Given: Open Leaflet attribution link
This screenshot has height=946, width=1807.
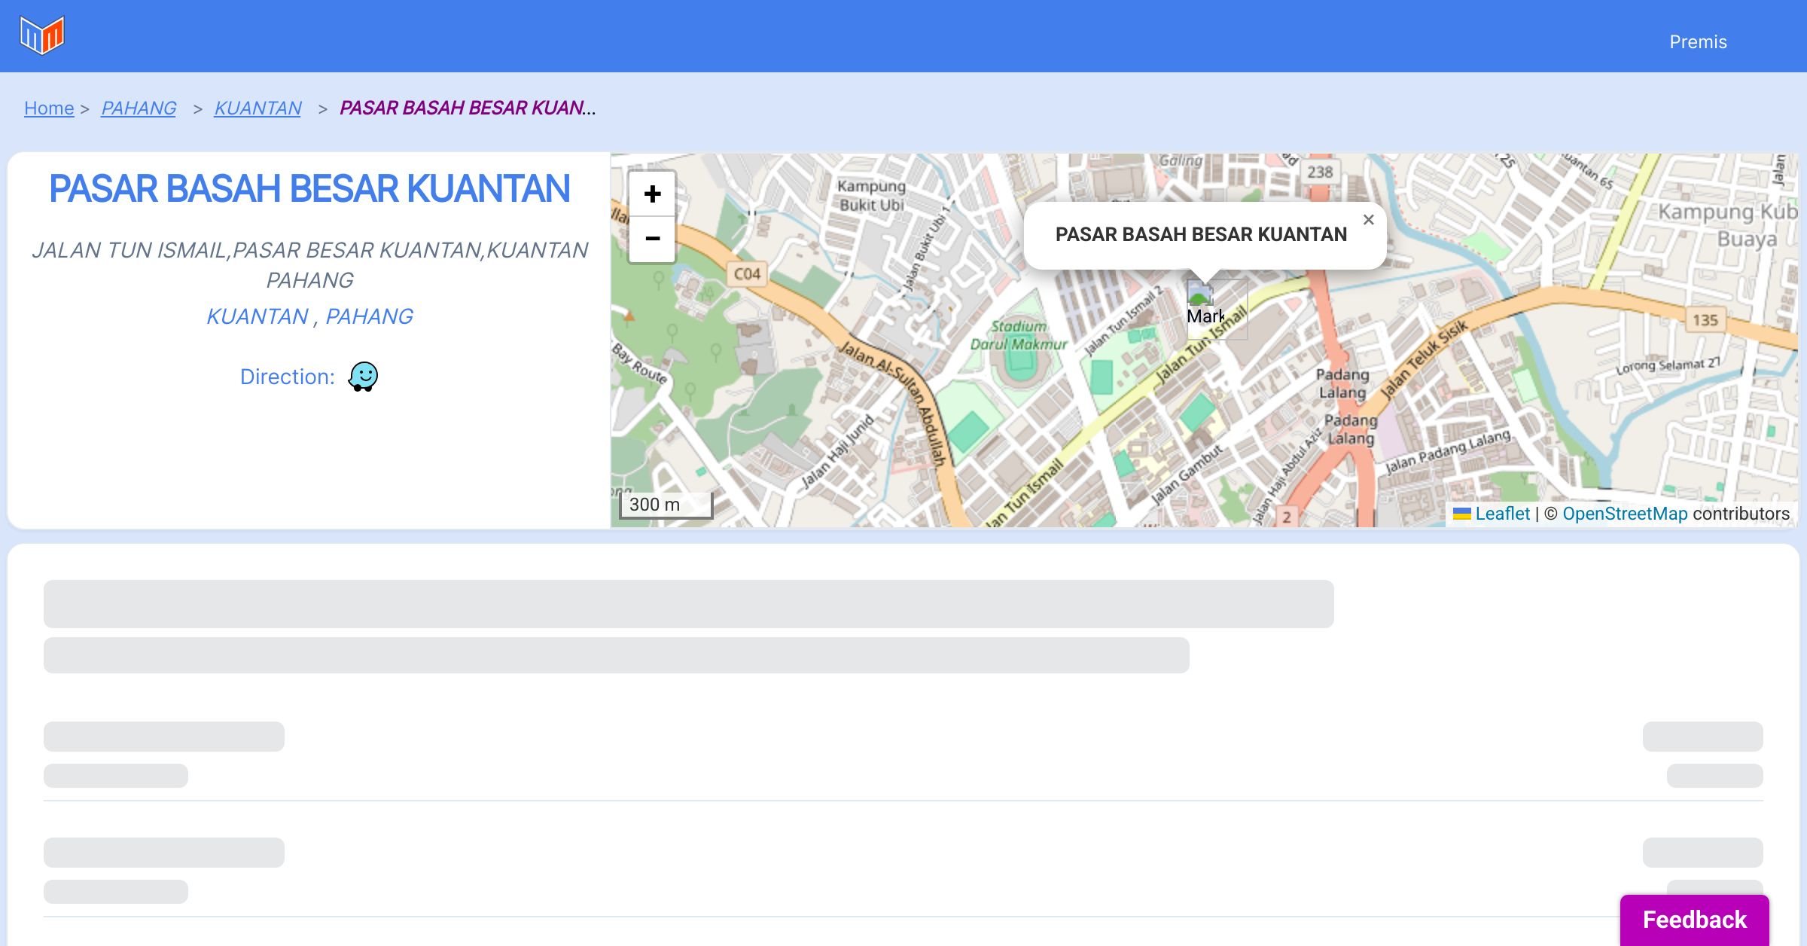Looking at the screenshot, I should tap(1502, 514).
